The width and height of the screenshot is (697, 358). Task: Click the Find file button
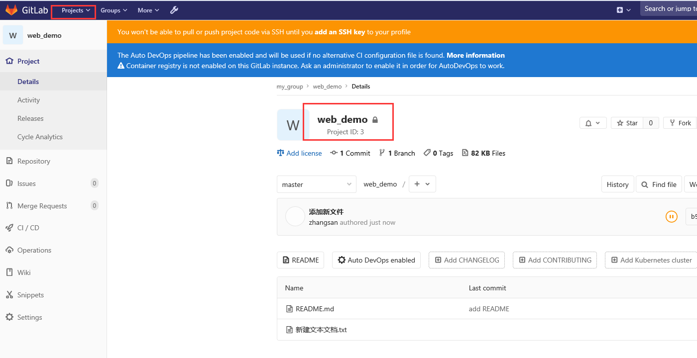(659, 184)
